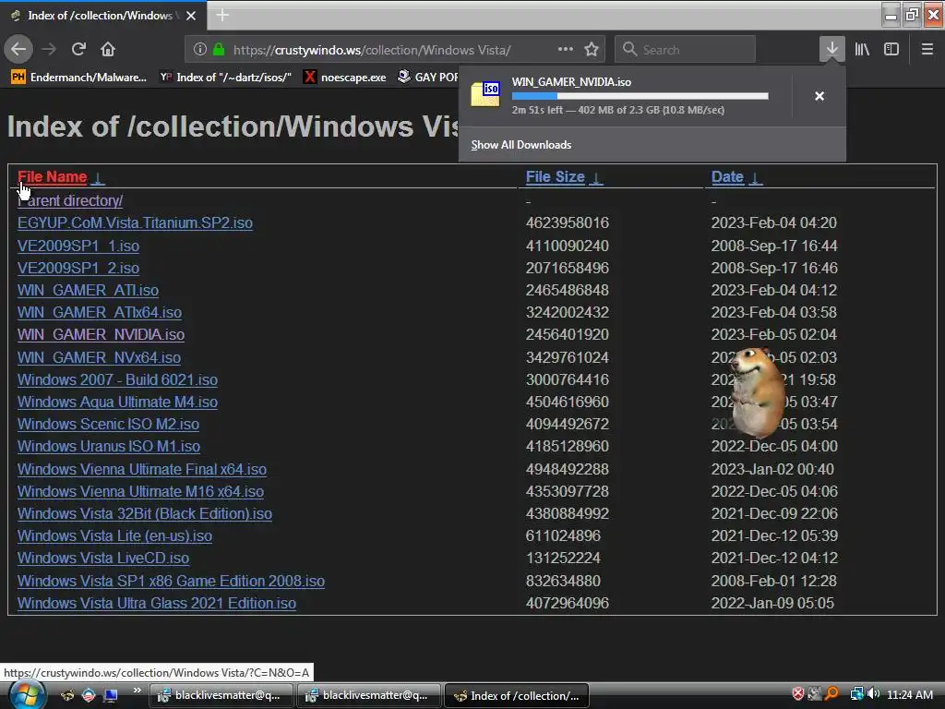Launch the quick launch show desktop icon
This screenshot has width=945, height=709.
point(111,695)
